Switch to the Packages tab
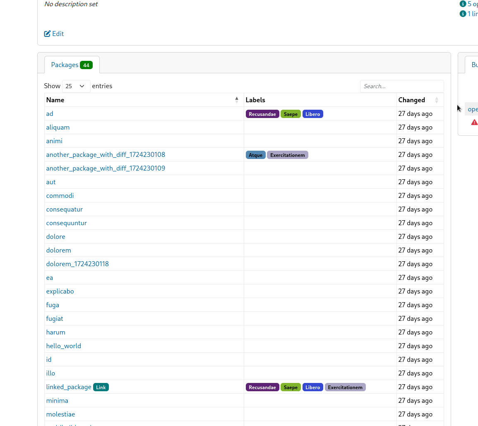478x426 pixels. click(65, 65)
